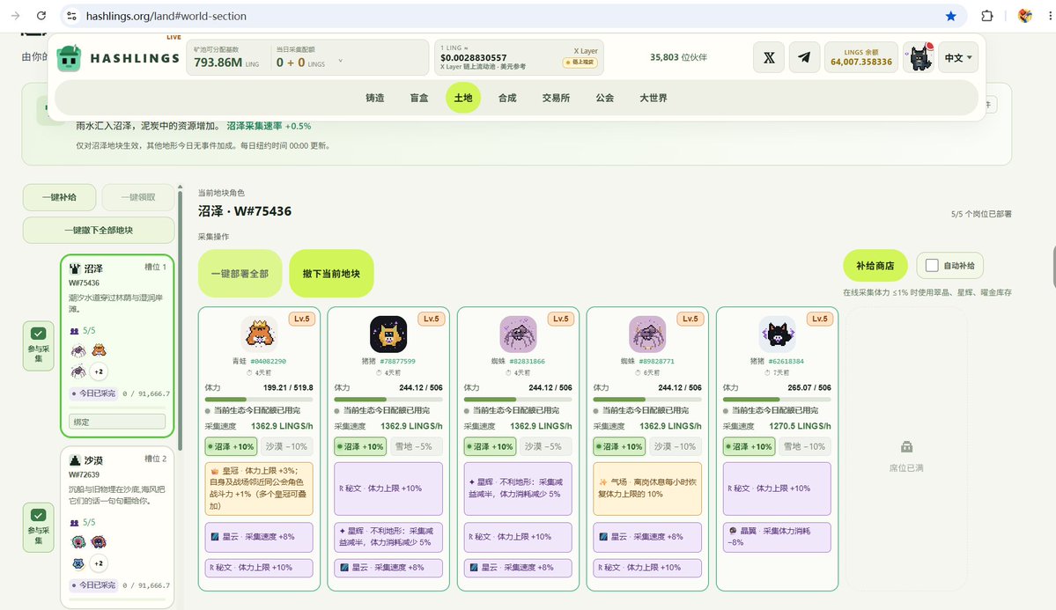Reload the page with the browser refresh icon

(x=41, y=16)
